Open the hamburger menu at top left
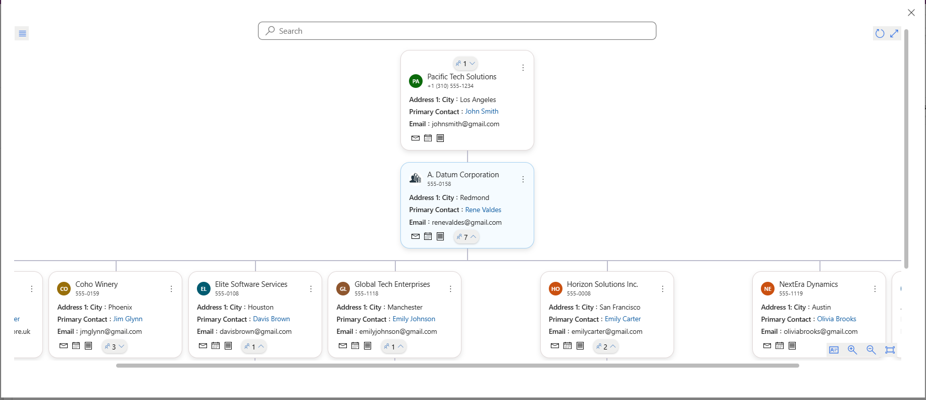The height and width of the screenshot is (400, 926). pos(22,33)
